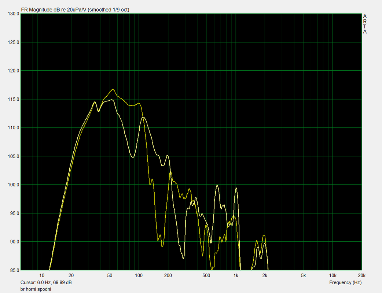Click the 115.0 dB axis label
The height and width of the screenshot is (293, 382).
tap(14, 99)
